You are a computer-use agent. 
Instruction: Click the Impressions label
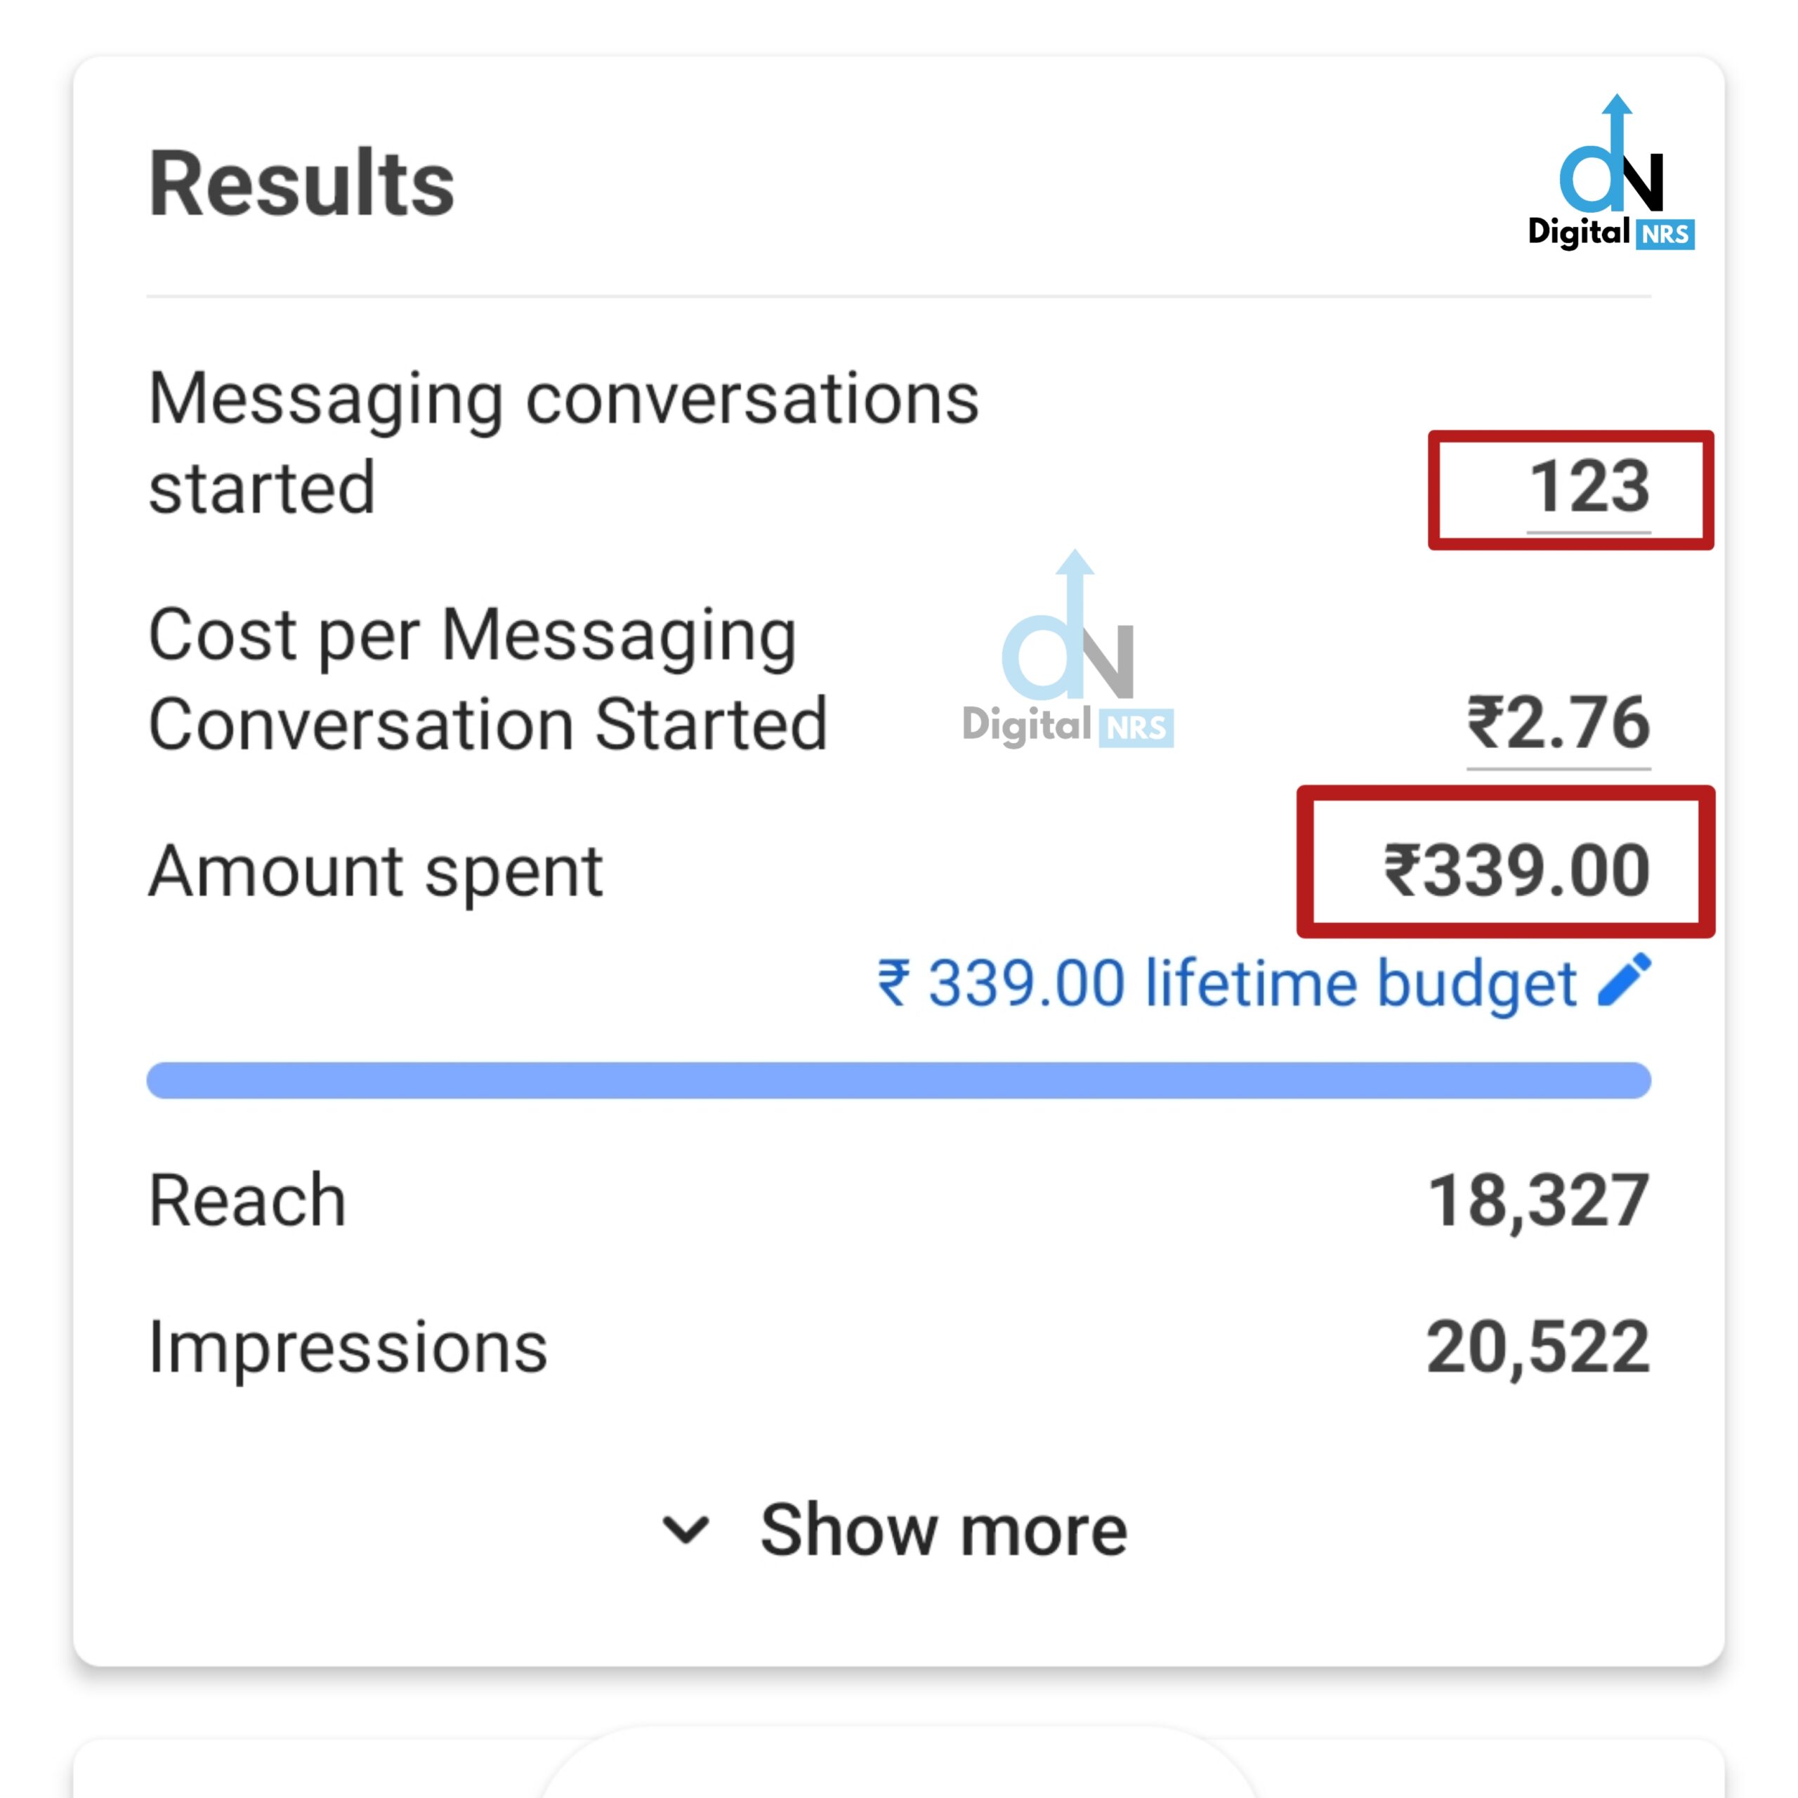click(x=348, y=1346)
